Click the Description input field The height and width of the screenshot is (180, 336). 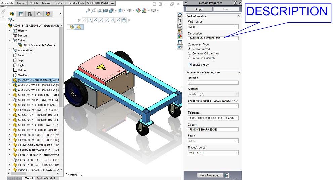(x=213, y=38)
